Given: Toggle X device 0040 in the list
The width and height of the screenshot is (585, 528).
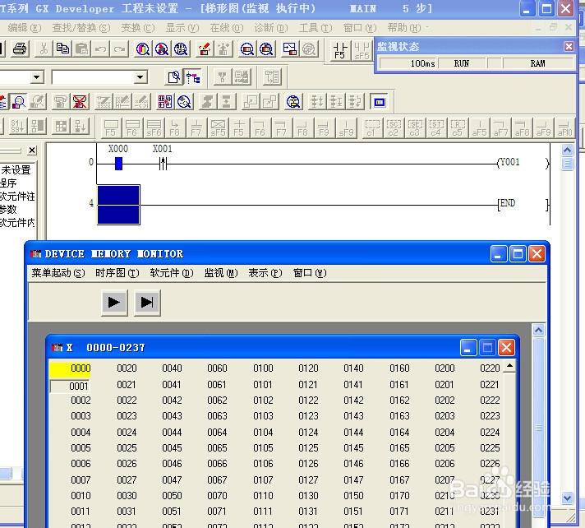Looking at the screenshot, I should [x=172, y=368].
